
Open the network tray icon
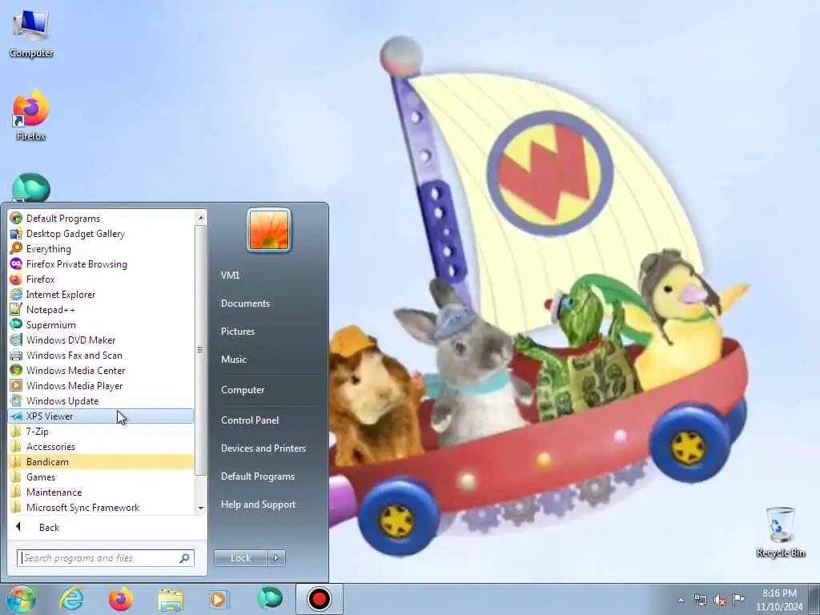click(700, 600)
